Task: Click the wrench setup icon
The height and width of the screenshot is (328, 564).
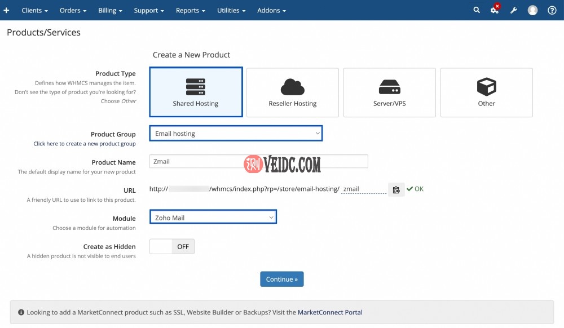Action: tap(514, 10)
